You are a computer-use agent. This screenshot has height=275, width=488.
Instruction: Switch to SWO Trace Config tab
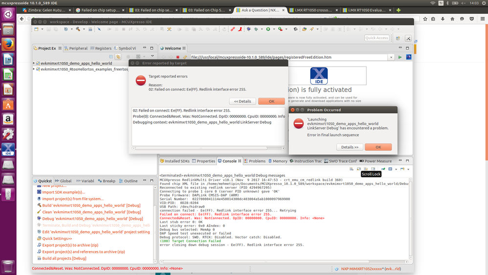pyautogui.click(x=340, y=161)
